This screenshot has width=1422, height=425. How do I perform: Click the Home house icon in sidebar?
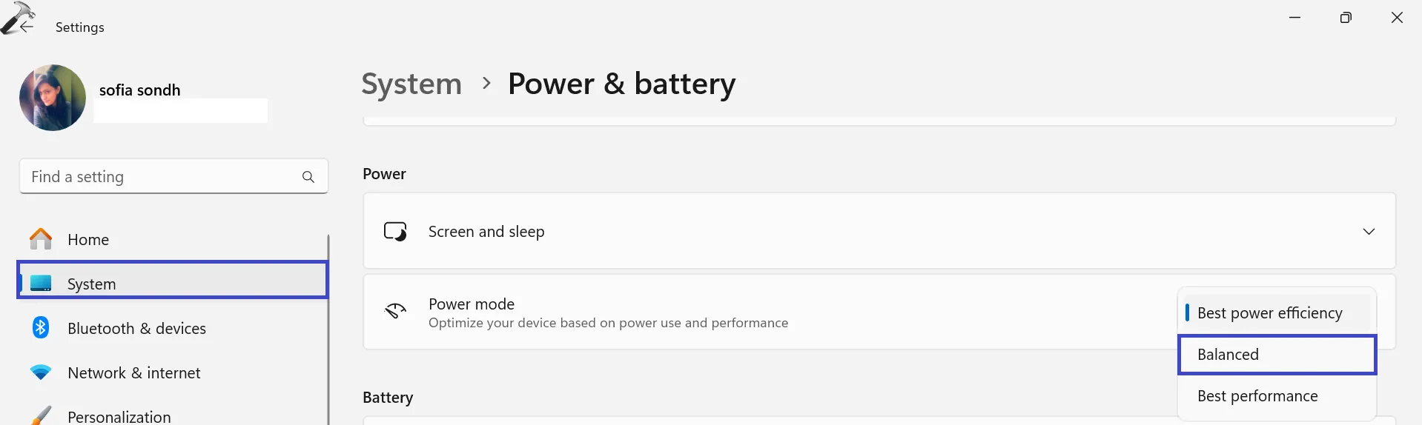point(41,239)
